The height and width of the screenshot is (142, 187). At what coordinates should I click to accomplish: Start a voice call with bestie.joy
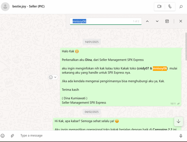point(170,6)
